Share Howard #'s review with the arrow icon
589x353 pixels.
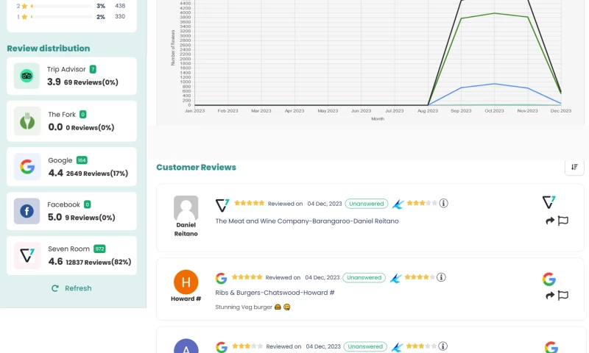(x=550, y=295)
